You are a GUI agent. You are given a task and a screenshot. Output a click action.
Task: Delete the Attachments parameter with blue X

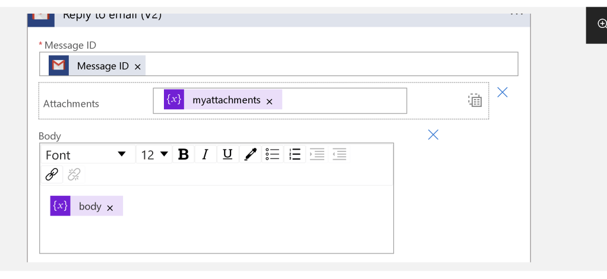502,92
